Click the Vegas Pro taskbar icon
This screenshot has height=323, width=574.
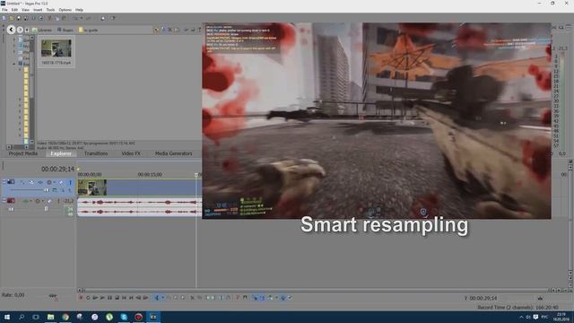pos(153,317)
